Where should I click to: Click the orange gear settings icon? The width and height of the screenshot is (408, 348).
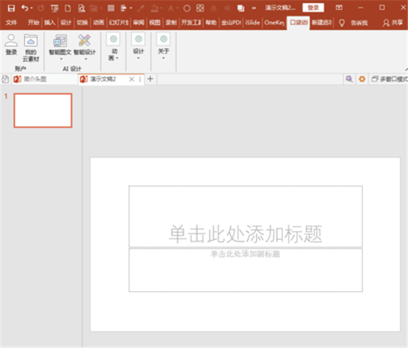point(362,80)
